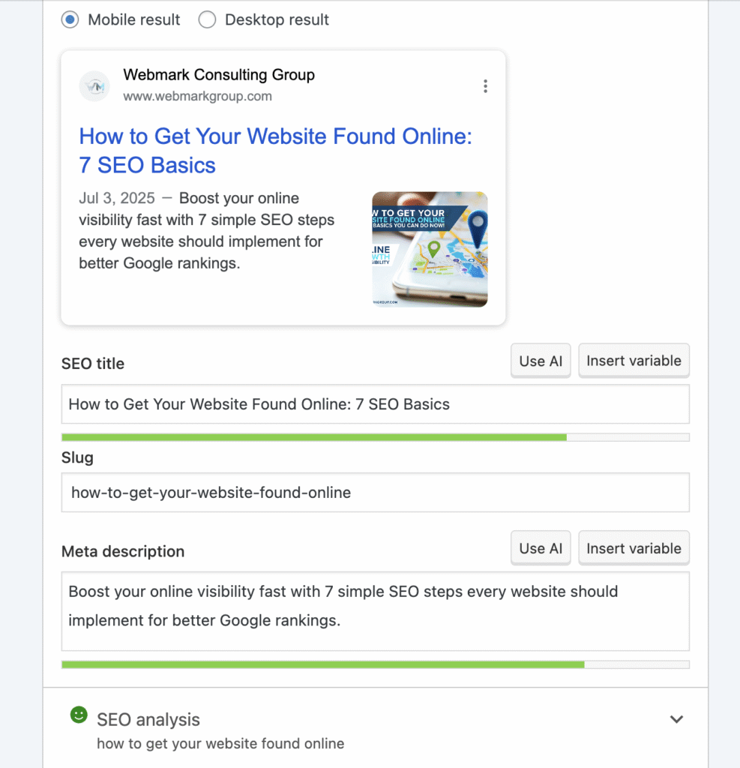Select the Desktop result radio button
Screen dimensions: 740x768
coord(207,20)
